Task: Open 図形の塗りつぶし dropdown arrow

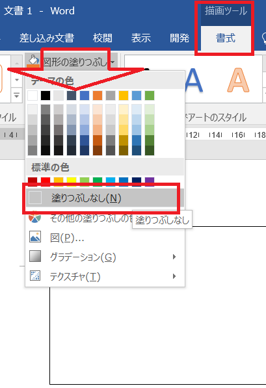Action: click(113, 62)
